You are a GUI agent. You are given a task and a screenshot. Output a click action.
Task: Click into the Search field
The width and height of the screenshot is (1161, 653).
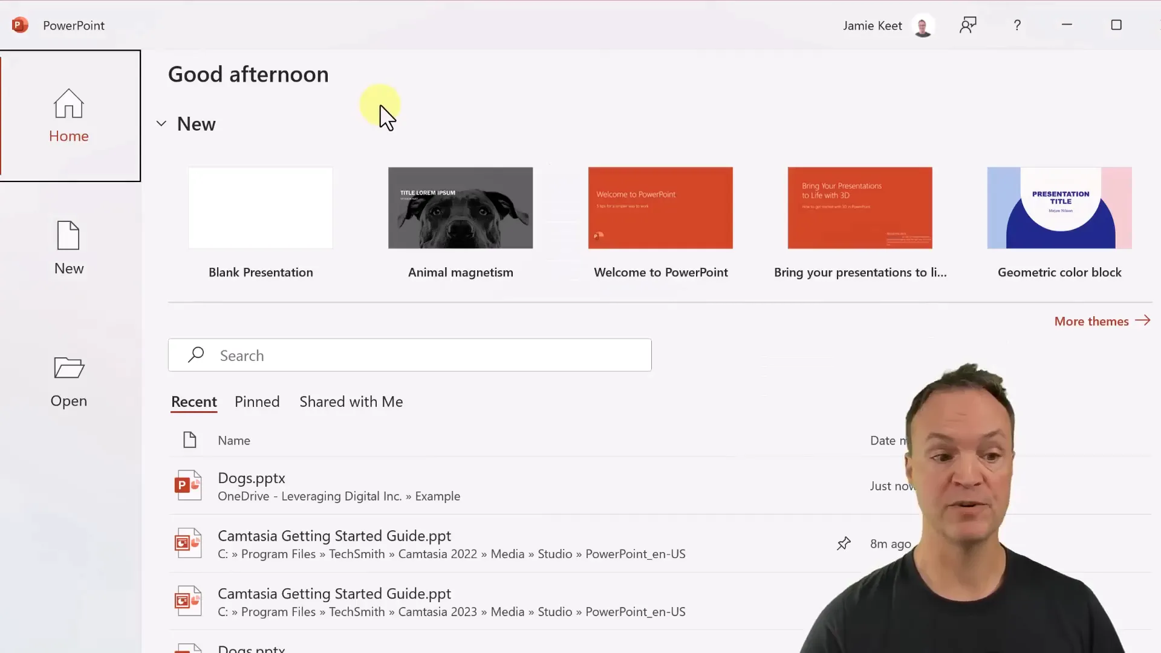pyautogui.click(x=410, y=355)
